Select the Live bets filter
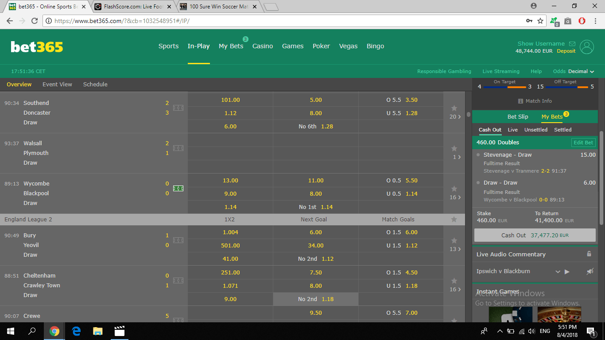 [x=513, y=130]
